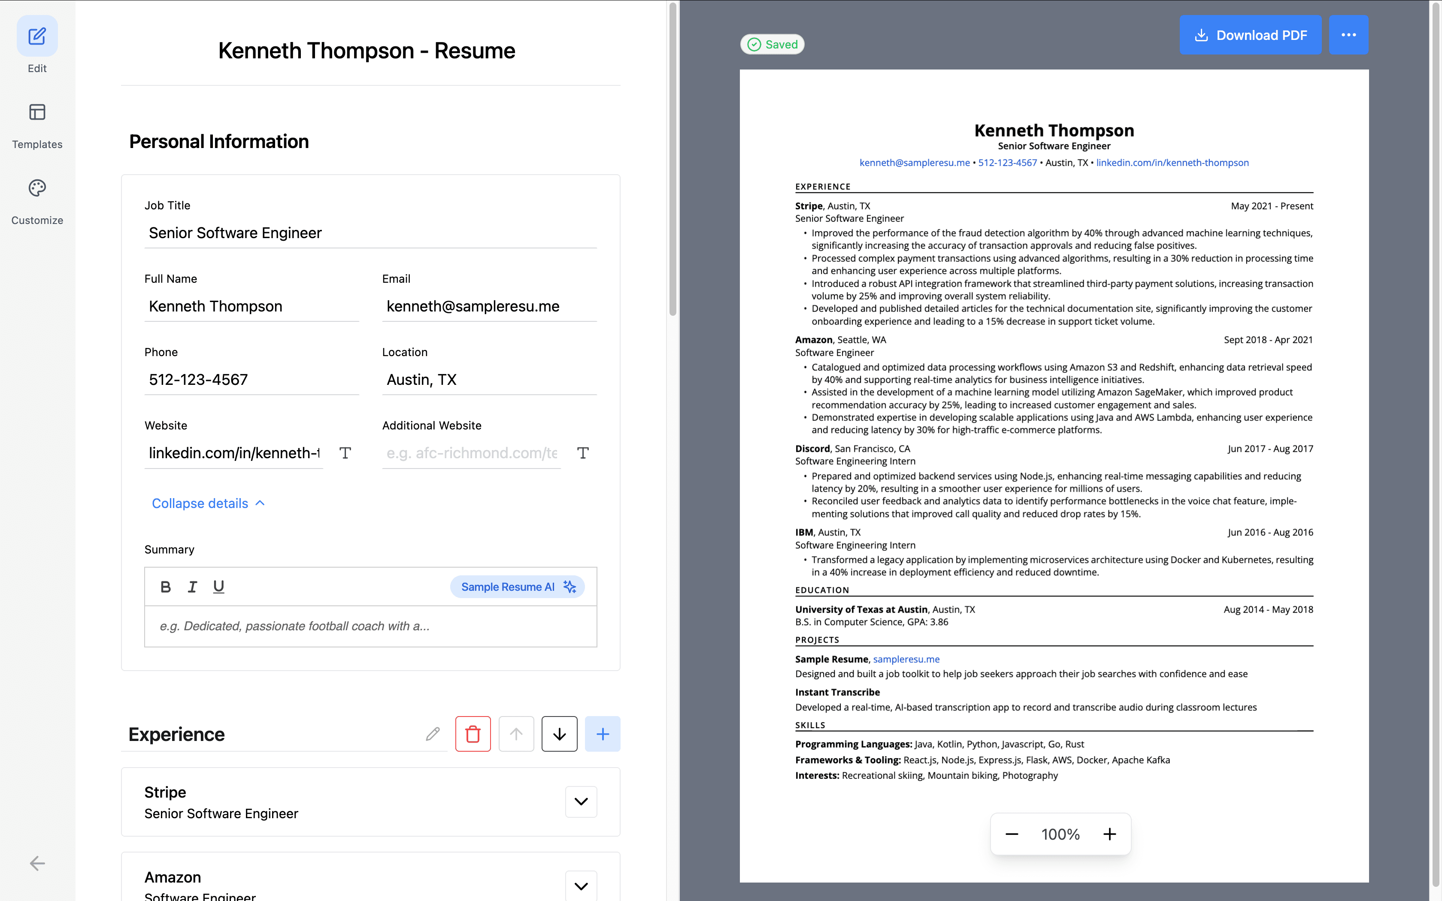Viewport: 1442px width, 901px height.
Task: Expand the Stripe experience entry
Action: 581,801
